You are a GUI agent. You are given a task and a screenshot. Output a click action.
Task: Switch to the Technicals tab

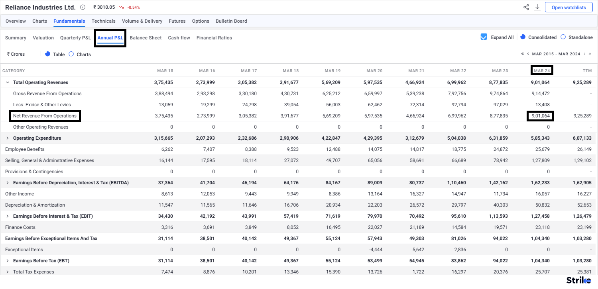click(103, 21)
